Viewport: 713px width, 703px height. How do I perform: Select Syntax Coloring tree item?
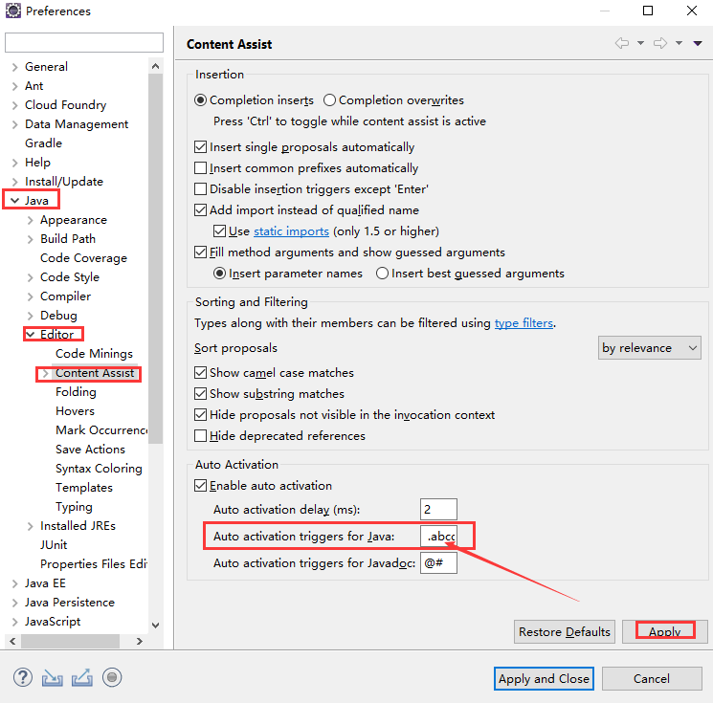(99, 469)
